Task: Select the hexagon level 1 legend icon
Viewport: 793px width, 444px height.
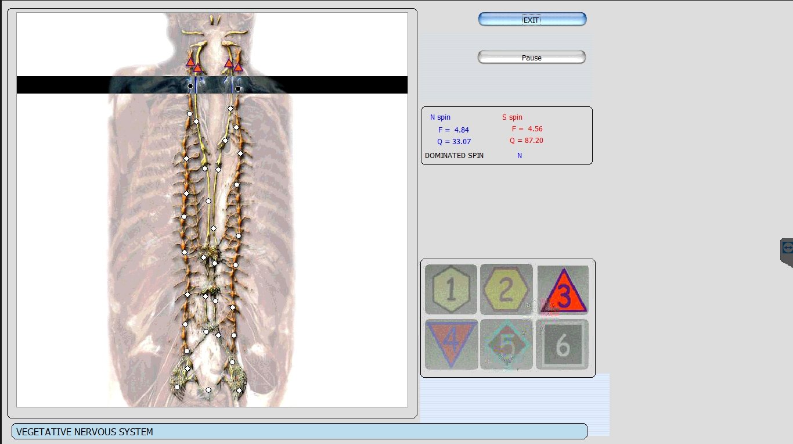Action: (x=450, y=289)
